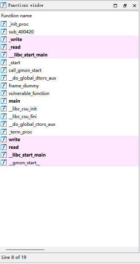Undock the Functions window with float button
Viewport: 140px width, 264px height.
coord(125,6)
